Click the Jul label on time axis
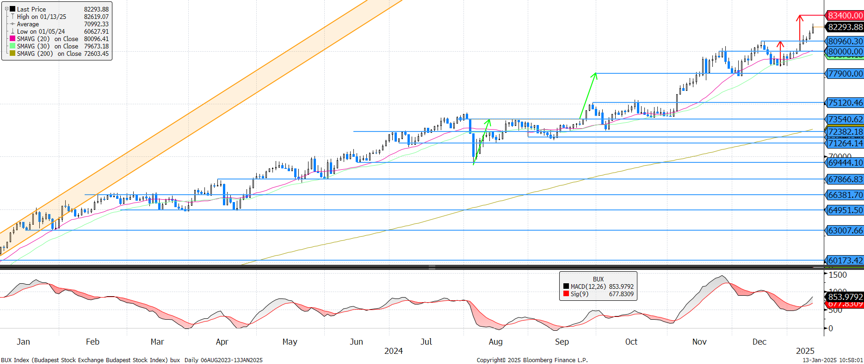The width and height of the screenshot is (864, 364). (x=426, y=342)
